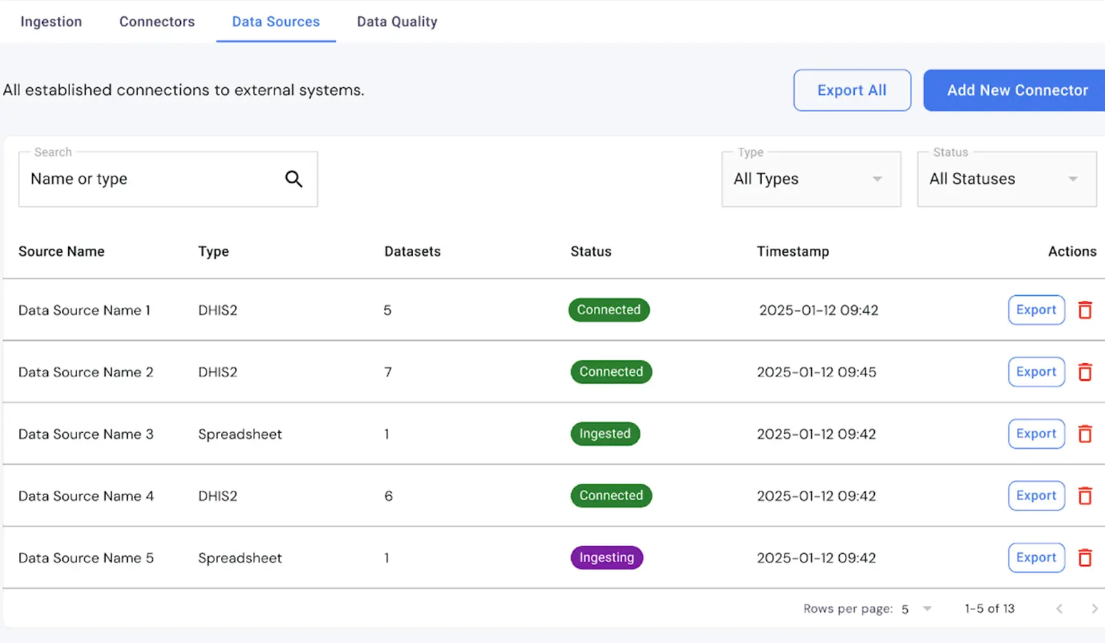The height and width of the screenshot is (643, 1105).
Task: Click the purple Ingesting status badge
Action: point(606,558)
